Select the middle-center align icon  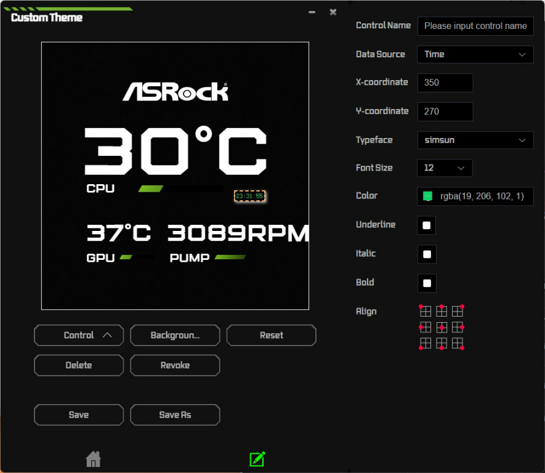[x=442, y=327]
